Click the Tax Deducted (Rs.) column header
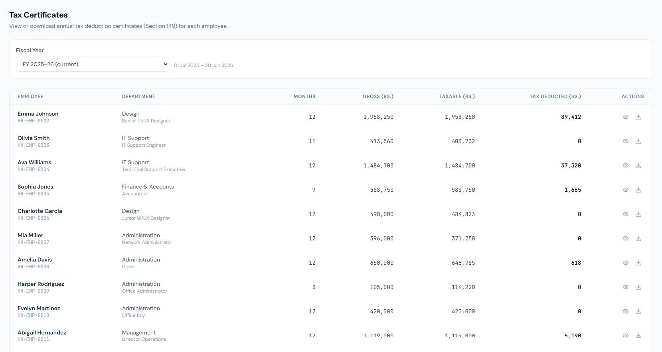The image size is (662, 352). (x=555, y=96)
